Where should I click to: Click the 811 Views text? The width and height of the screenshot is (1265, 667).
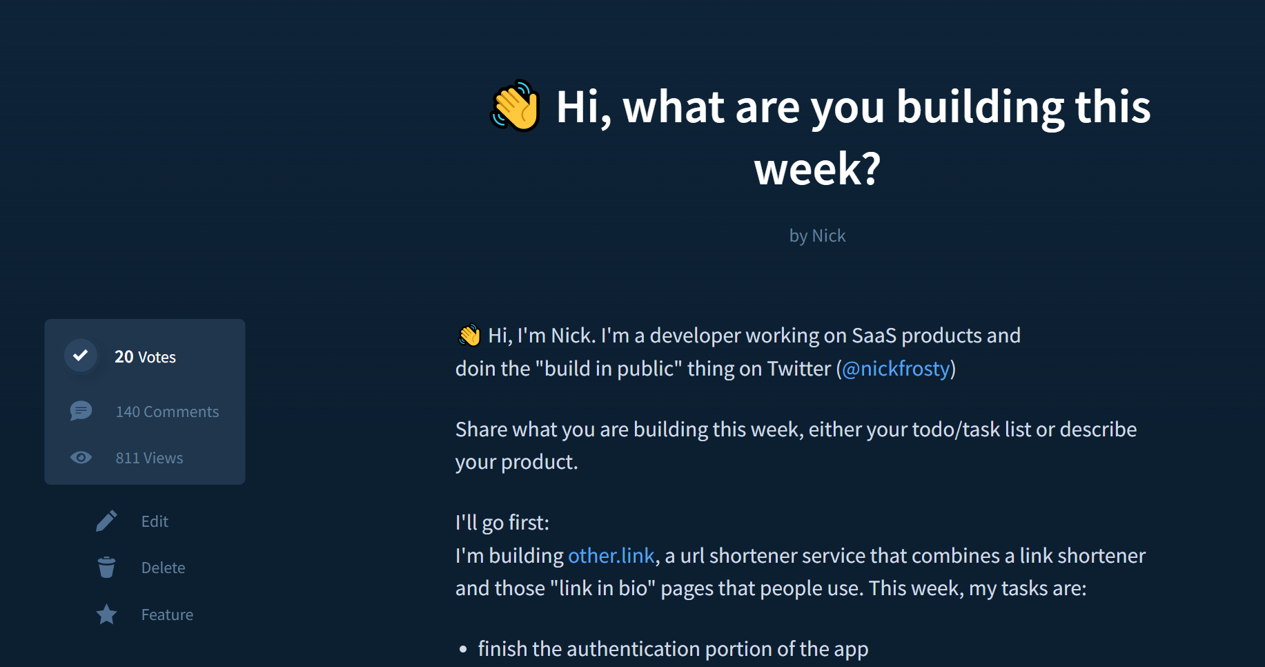tap(149, 458)
